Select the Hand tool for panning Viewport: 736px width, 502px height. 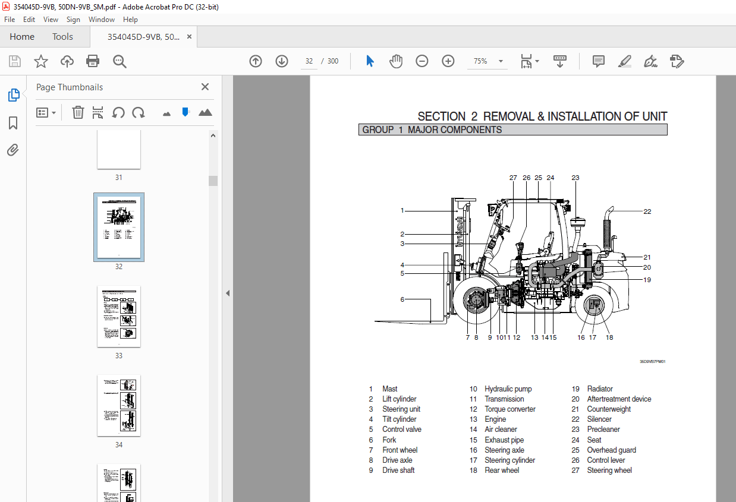coord(396,61)
